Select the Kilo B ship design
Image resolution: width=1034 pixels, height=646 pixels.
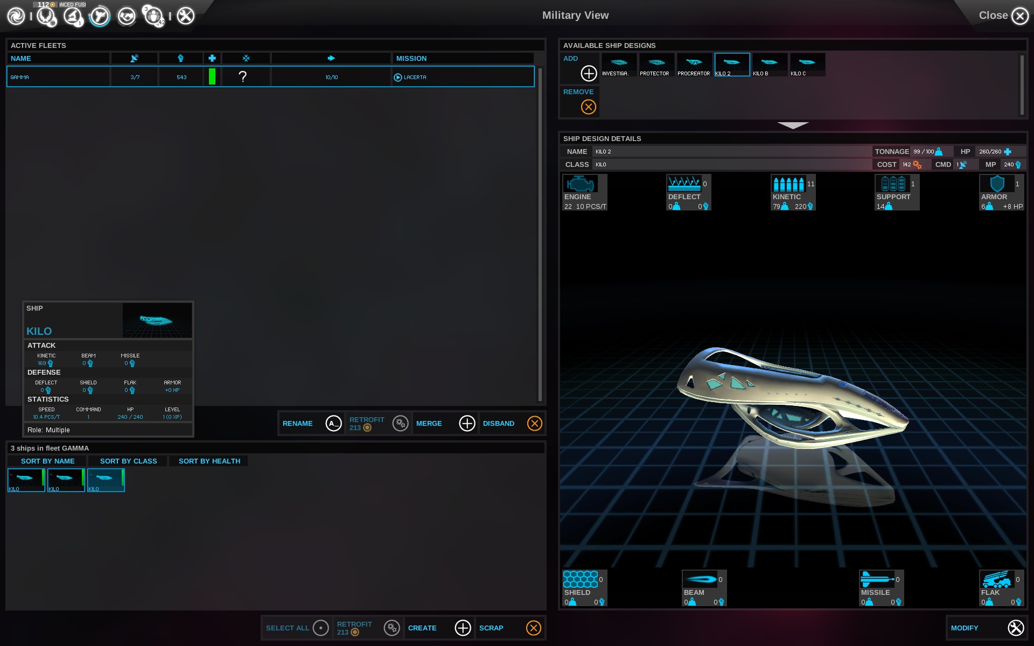pos(770,65)
